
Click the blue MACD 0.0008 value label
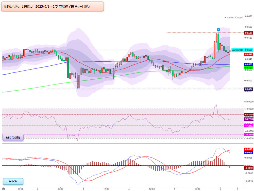(x=248, y=152)
